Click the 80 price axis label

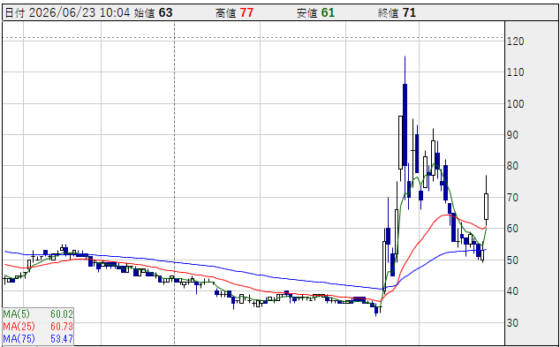pos(513,166)
